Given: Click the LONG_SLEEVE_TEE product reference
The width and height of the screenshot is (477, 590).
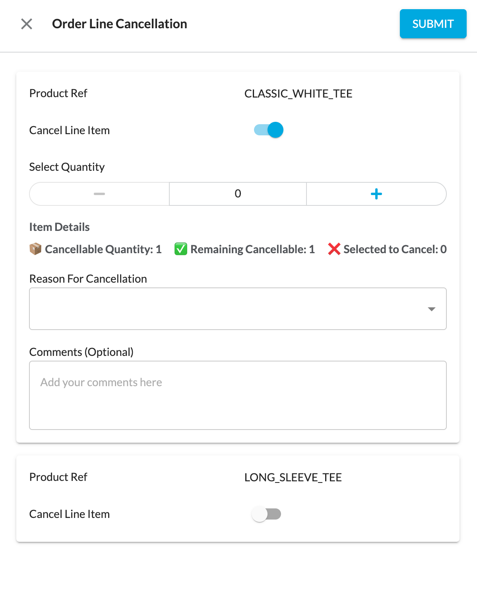Looking at the screenshot, I should click(x=293, y=477).
